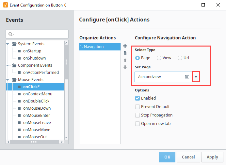This screenshot has width=226, height=165.
Task: Select the View radio button
Action: (159, 58)
